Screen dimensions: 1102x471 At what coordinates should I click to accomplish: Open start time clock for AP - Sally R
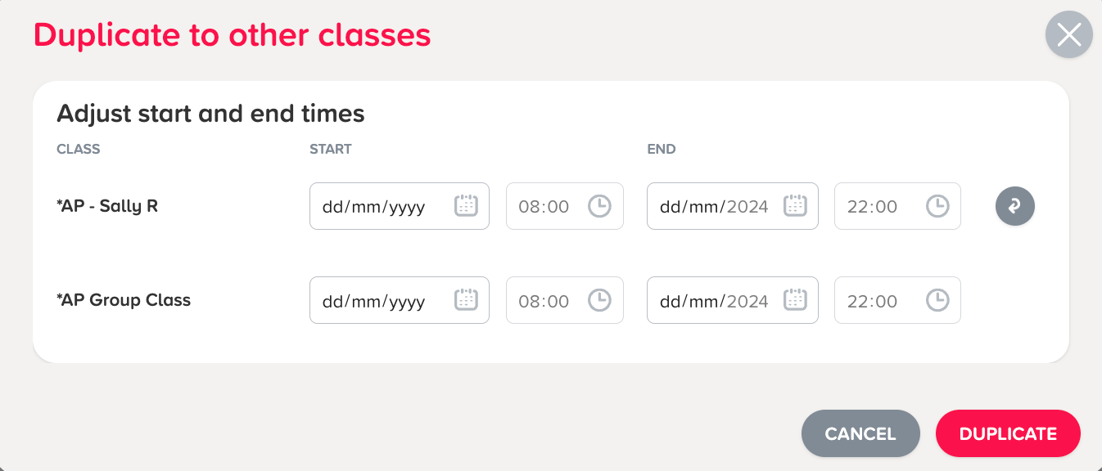point(599,206)
